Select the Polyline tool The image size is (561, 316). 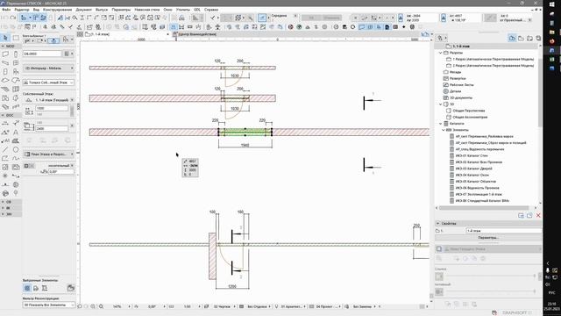pyautogui.click(x=5, y=158)
